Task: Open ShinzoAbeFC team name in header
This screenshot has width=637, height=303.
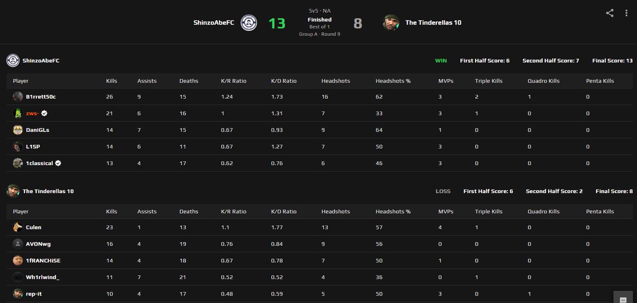Action: [x=214, y=23]
